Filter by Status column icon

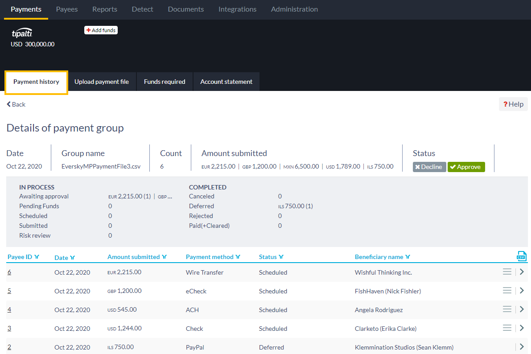(281, 257)
